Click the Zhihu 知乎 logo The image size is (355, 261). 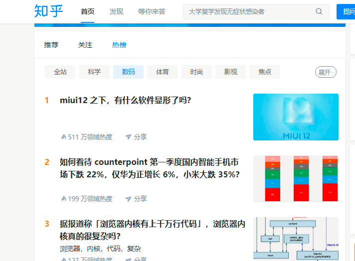point(48,11)
